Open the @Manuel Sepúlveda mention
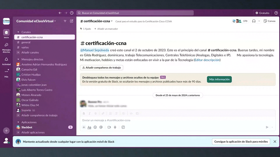280x157 pixels. pos(94,50)
